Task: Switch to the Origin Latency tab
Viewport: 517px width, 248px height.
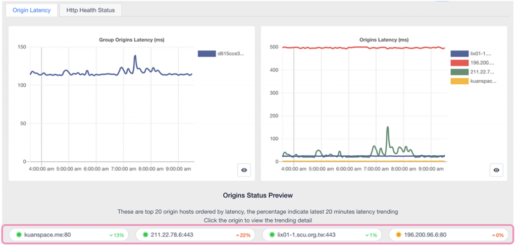Action: [31, 10]
